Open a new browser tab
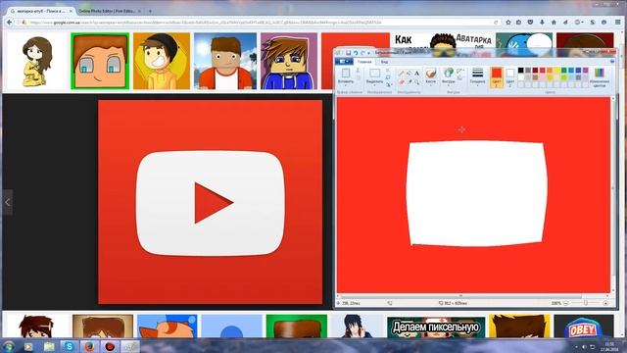627x353 pixels. click(x=150, y=11)
